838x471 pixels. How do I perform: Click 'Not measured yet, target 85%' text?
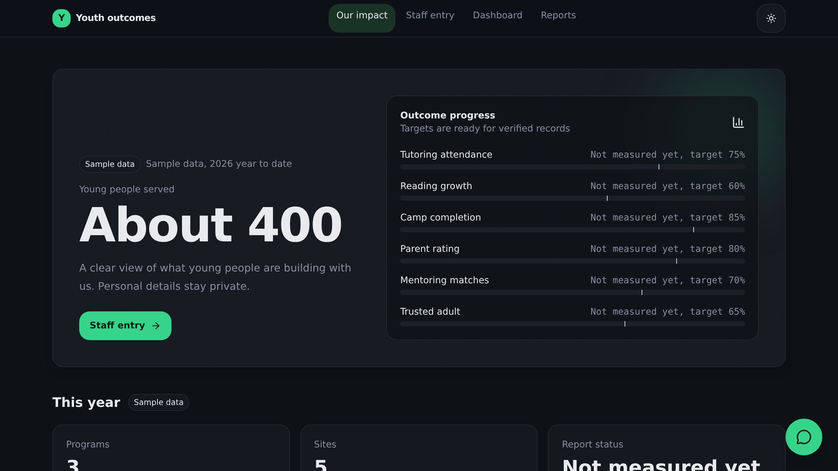click(x=667, y=217)
